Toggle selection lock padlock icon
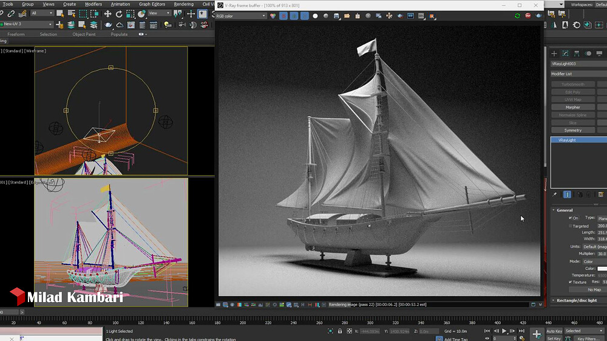The image size is (607, 341). (340, 331)
